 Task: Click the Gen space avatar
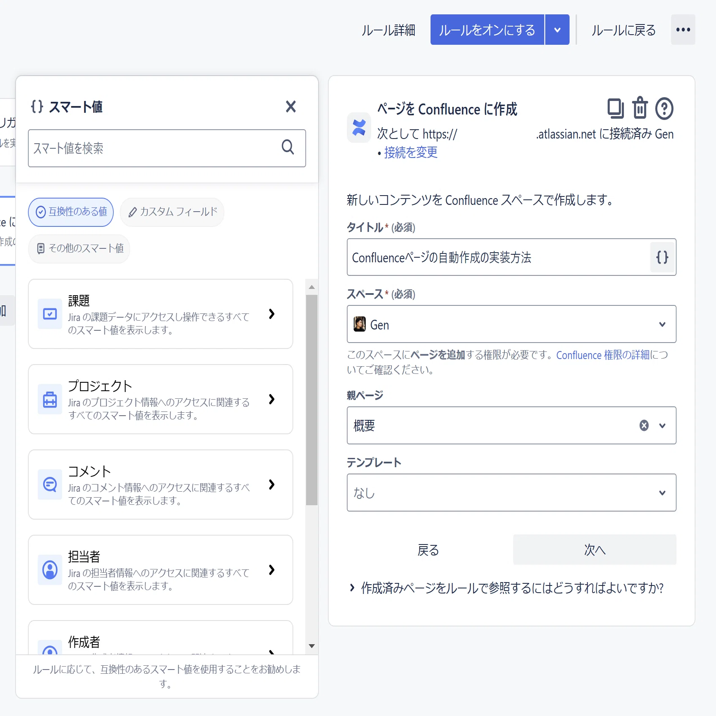pos(359,324)
